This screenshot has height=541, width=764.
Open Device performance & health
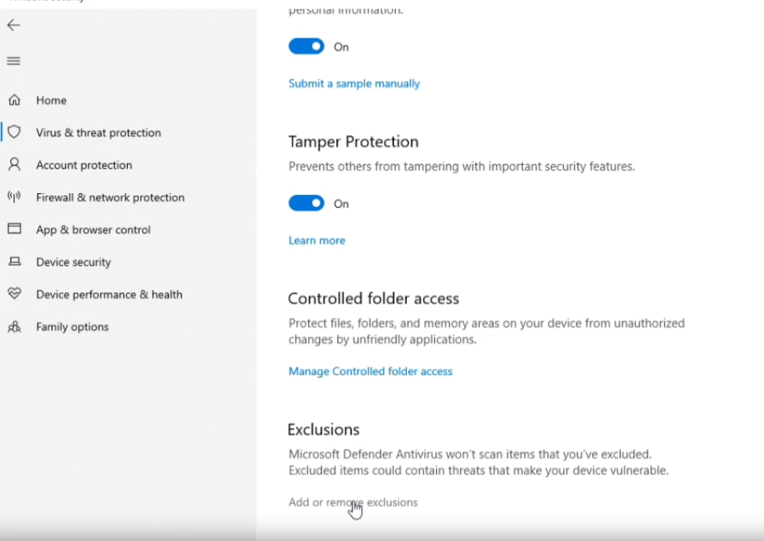tap(109, 294)
